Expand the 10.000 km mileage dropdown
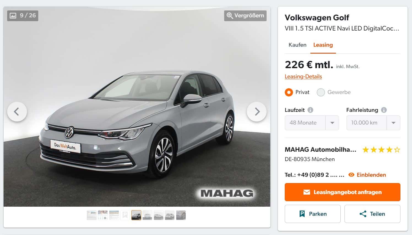412x235 pixels. [373, 123]
